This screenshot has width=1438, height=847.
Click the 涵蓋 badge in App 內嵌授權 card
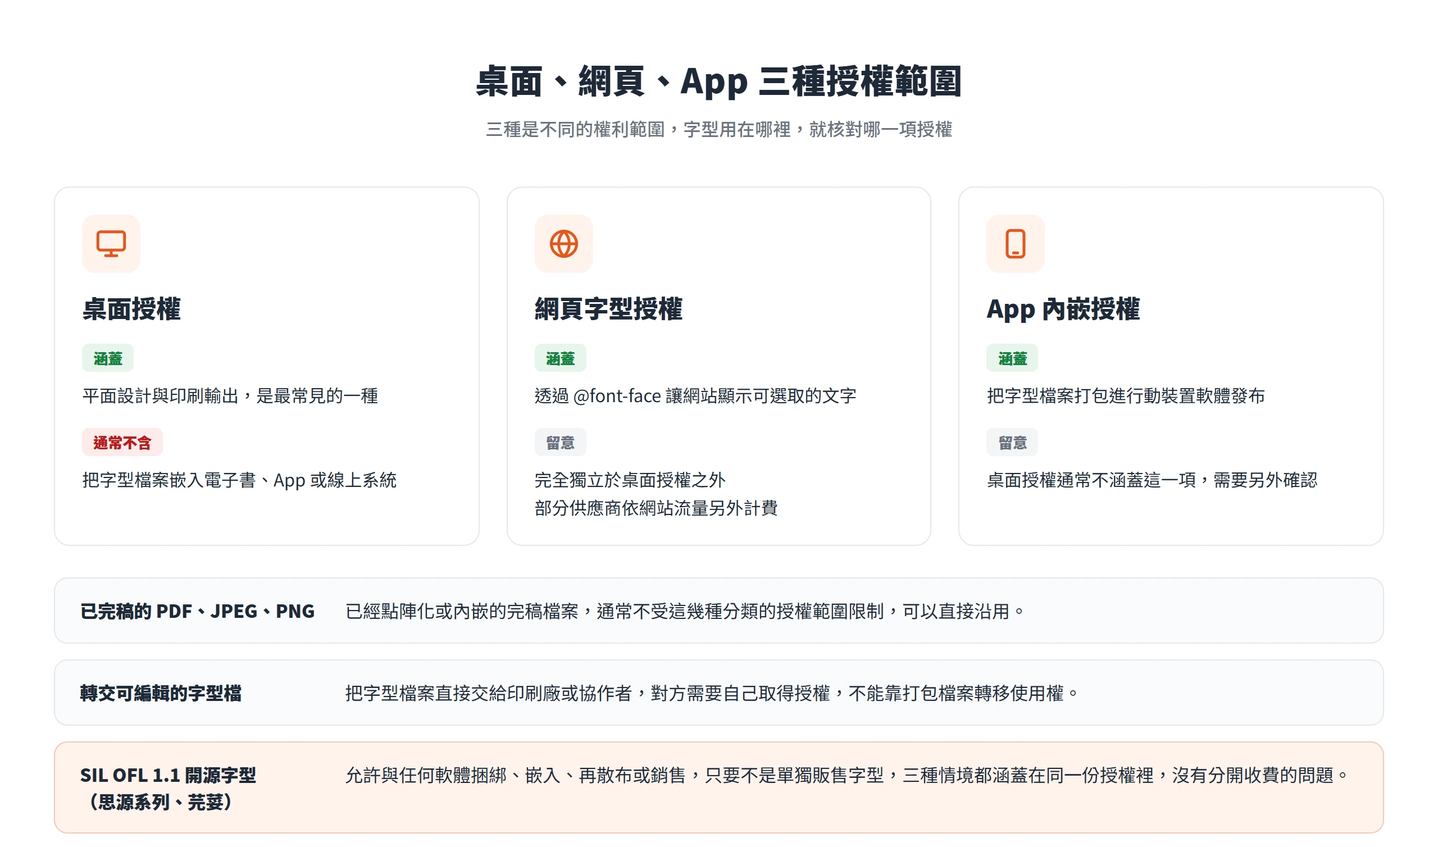coord(1012,358)
